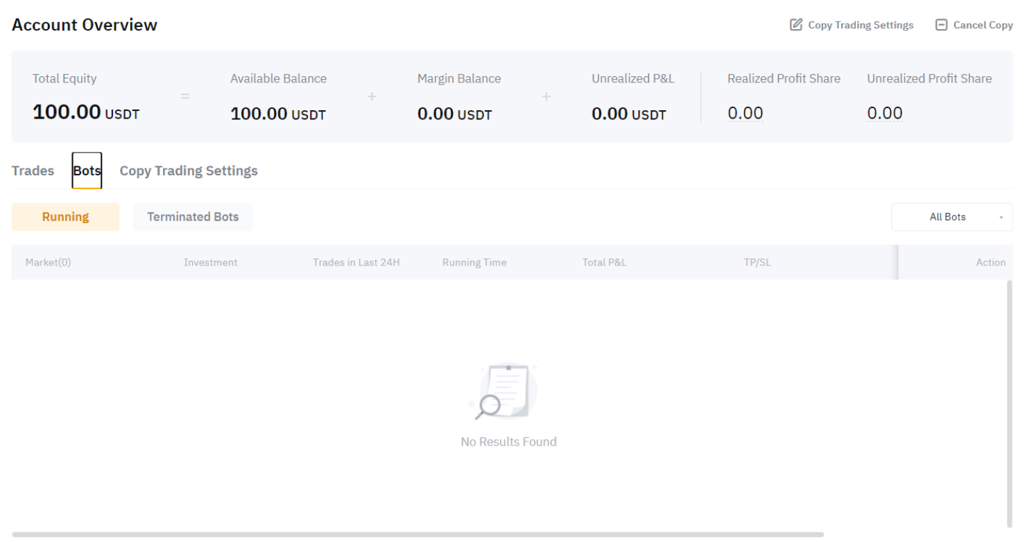1025x542 pixels.
Task: Click the horizontal scrollbar under the table
Action: tap(417, 534)
